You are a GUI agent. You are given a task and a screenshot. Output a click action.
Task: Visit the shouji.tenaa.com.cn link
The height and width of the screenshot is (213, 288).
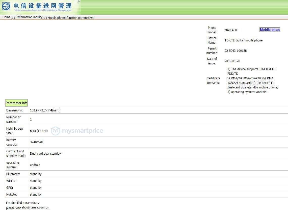(x=35, y=207)
